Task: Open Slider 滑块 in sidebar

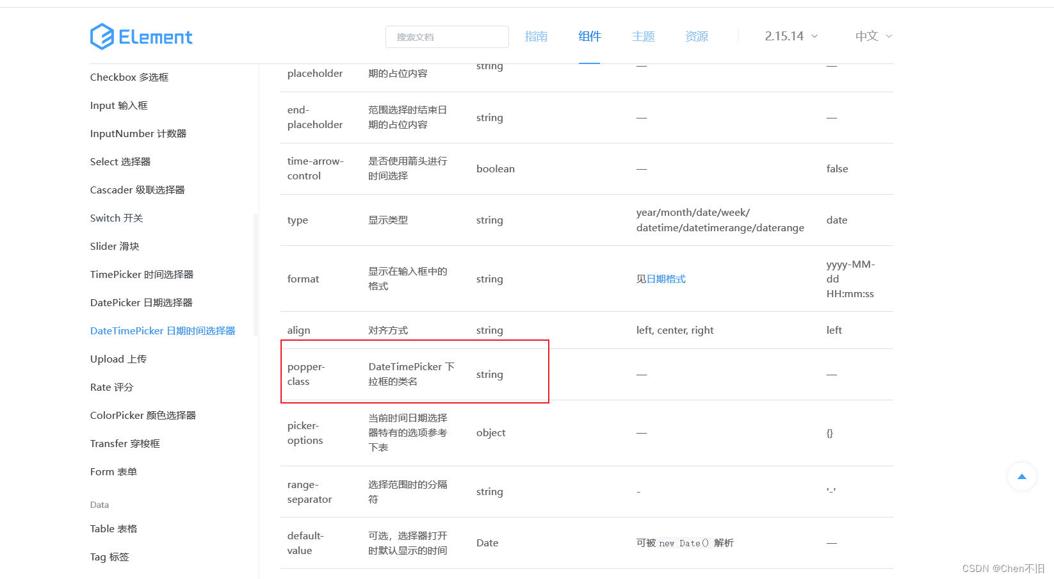Action: pos(115,246)
